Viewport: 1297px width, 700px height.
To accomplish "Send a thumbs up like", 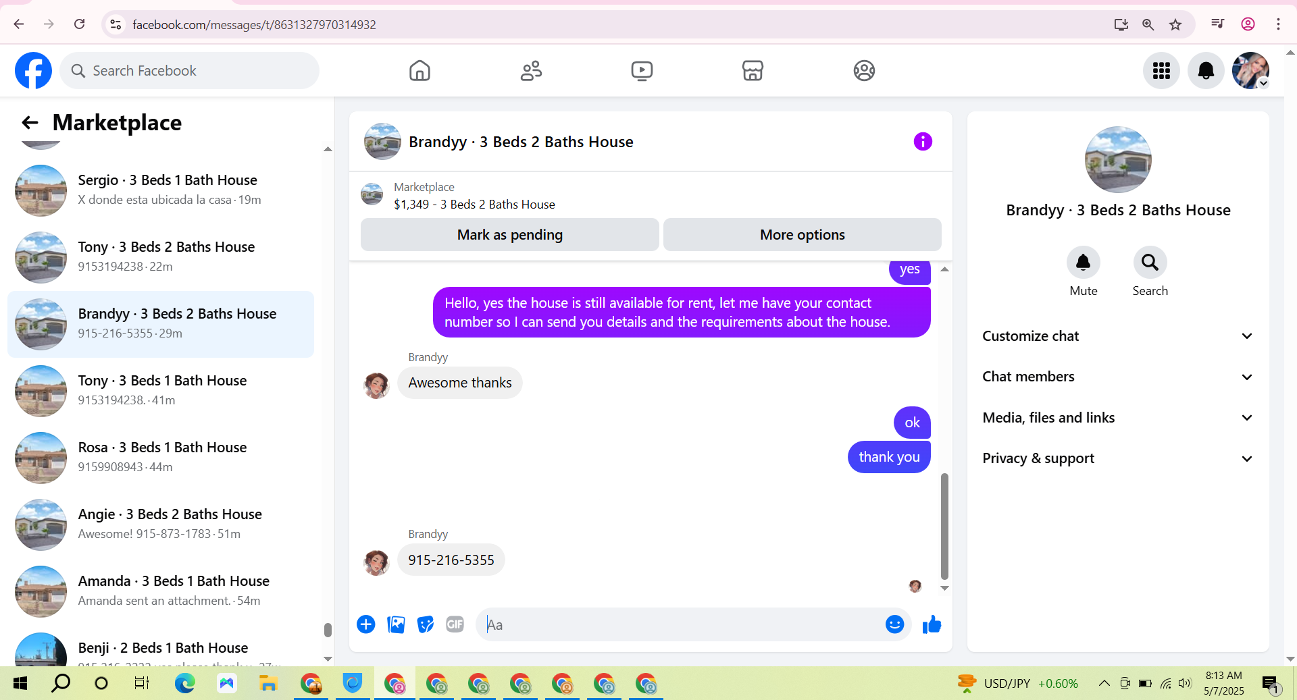I will 932,624.
